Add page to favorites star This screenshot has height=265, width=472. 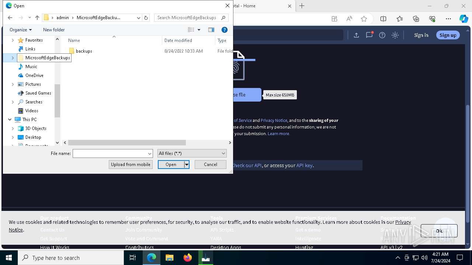click(x=364, y=19)
